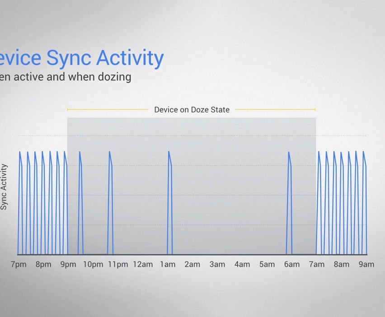
Task: Select the 8pm label on the time axis
Action: (43, 264)
